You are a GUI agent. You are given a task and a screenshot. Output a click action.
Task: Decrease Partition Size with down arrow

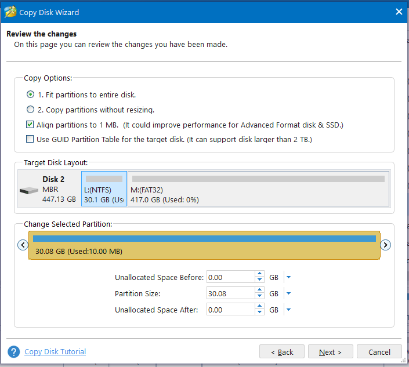259,296
